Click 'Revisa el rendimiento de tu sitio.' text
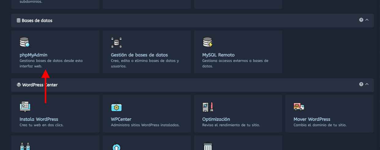 click(x=231, y=125)
